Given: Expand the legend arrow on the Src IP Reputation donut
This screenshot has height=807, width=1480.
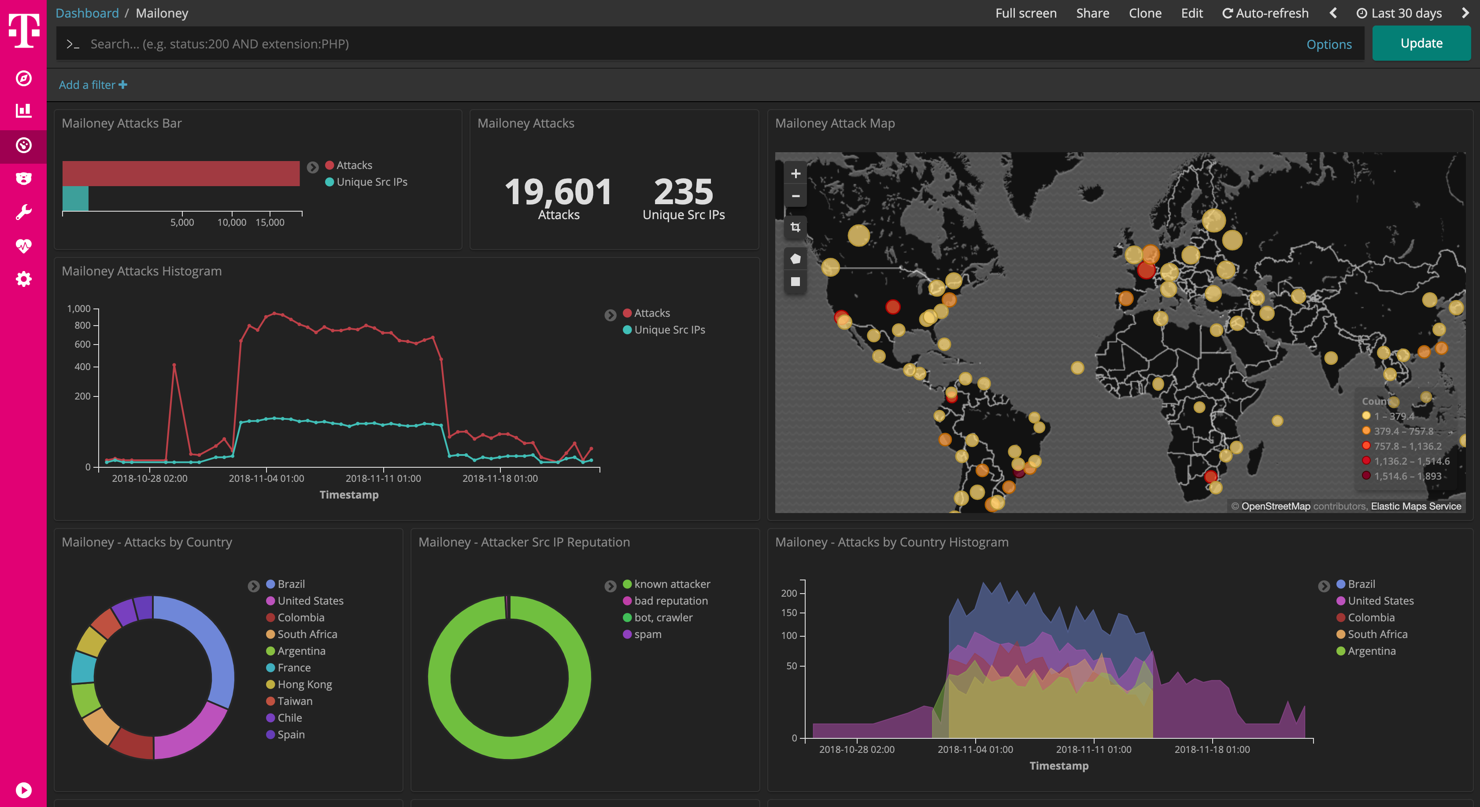Looking at the screenshot, I should point(610,586).
